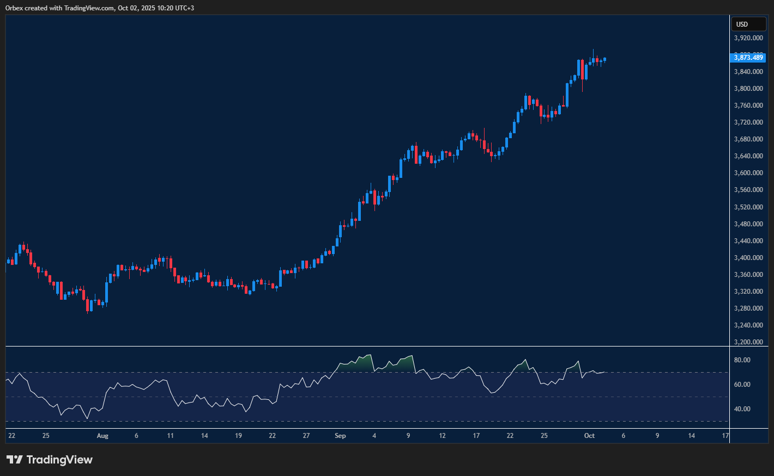This screenshot has width=774, height=476.
Task: Click the large red candle before Oct
Action: coord(582,70)
